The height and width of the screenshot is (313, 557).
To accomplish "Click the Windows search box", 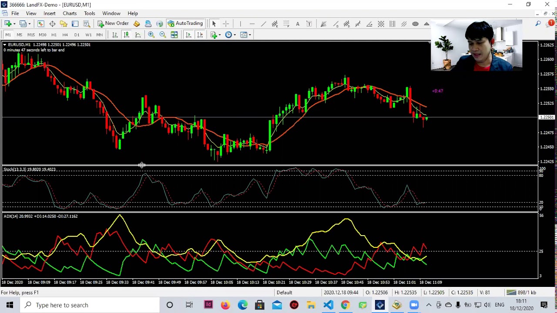I will tap(90, 305).
